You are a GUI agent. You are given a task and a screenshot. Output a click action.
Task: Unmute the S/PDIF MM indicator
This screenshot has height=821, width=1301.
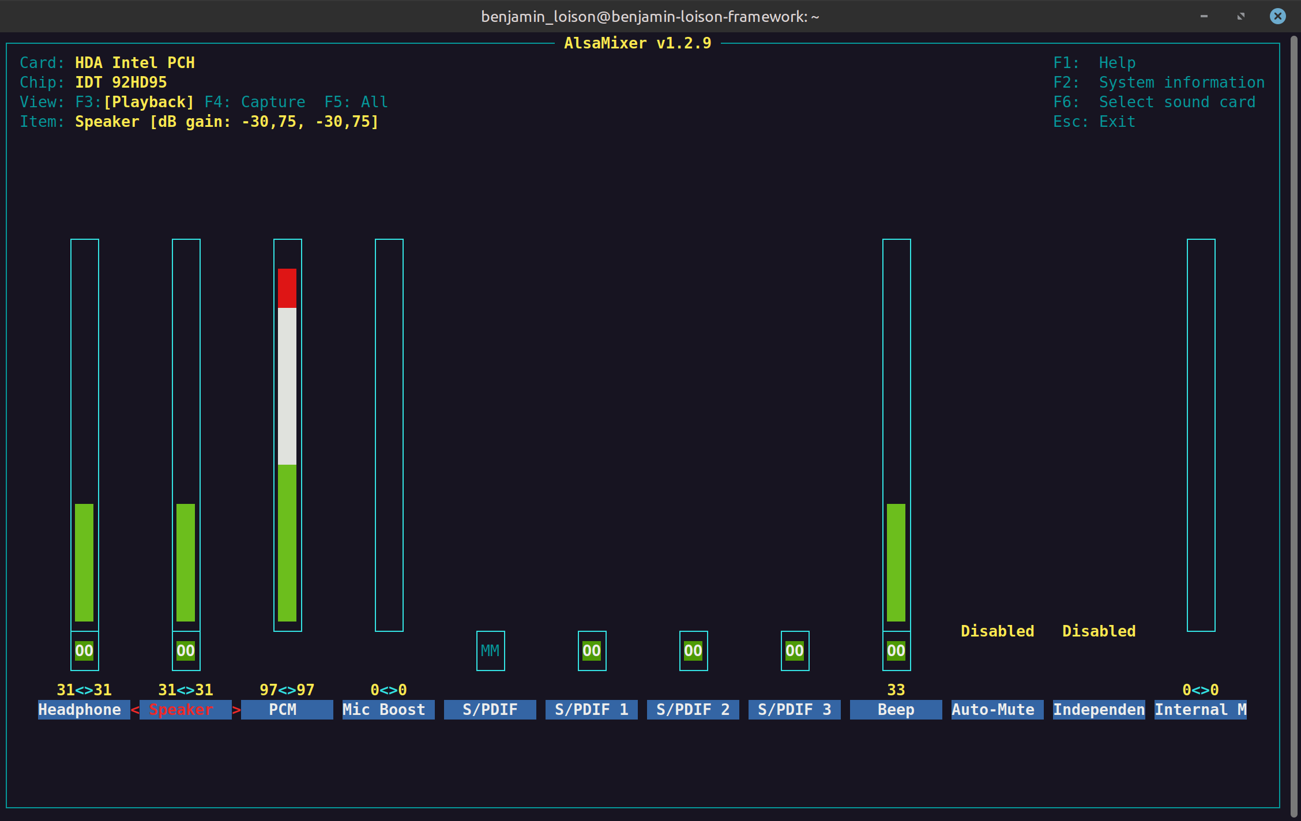pos(490,651)
